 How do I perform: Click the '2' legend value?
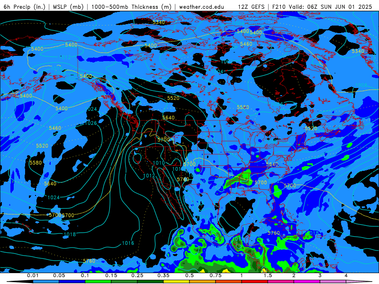(294, 275)
